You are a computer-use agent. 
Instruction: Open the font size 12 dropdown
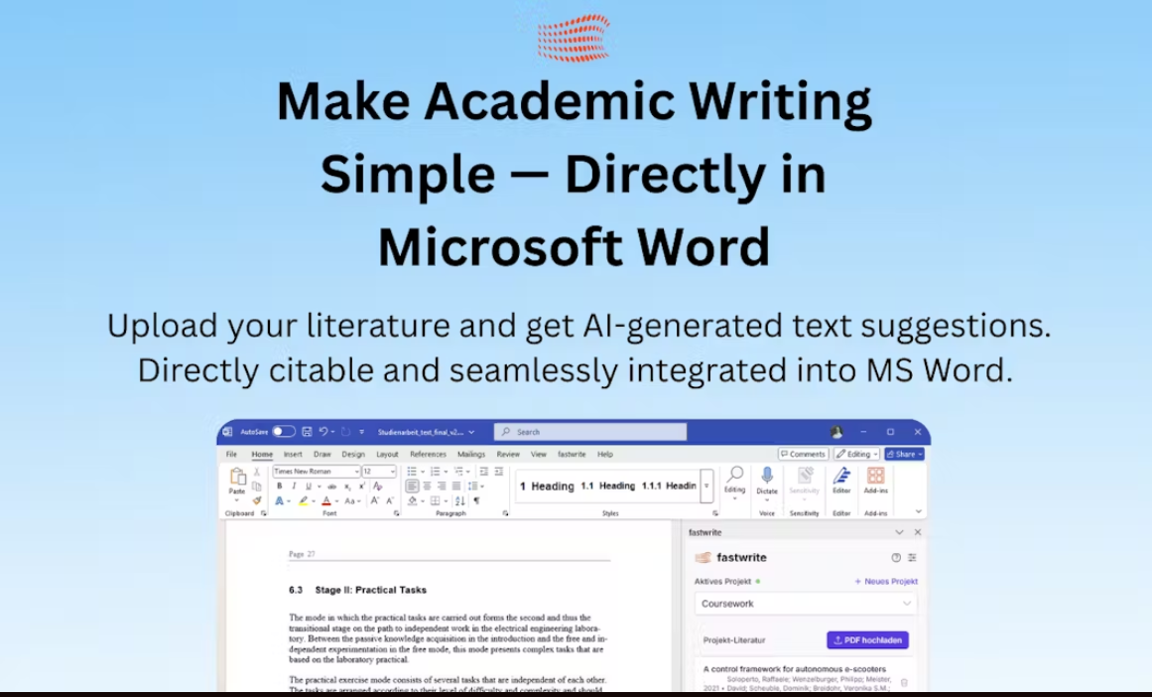tap(379, 472)
